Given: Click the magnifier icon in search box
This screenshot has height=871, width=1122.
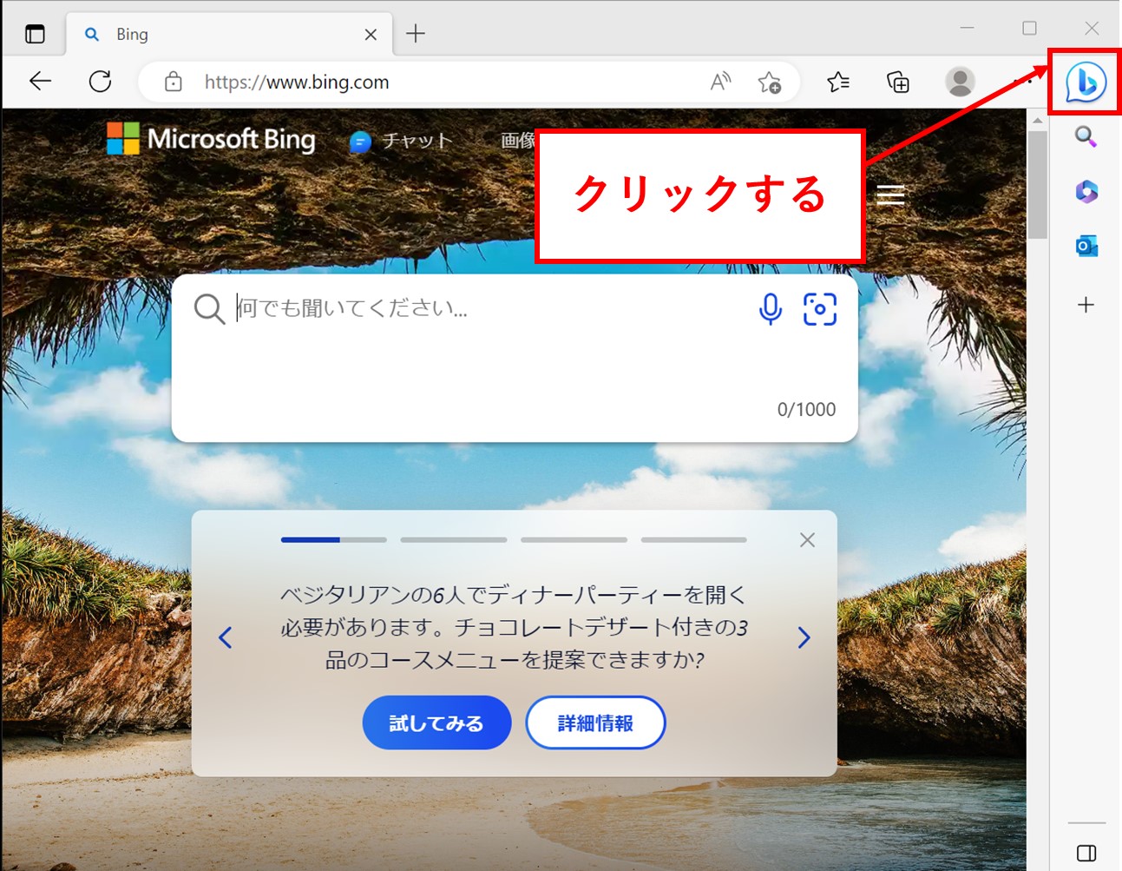Looking at the screenshot, I should 209,308.
